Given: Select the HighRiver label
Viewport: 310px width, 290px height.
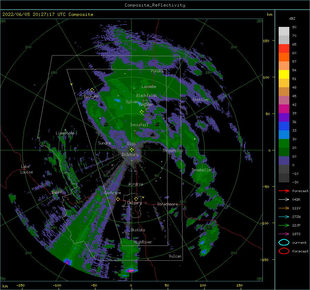Looking at the screenshot, I should (x=143, y=242).
